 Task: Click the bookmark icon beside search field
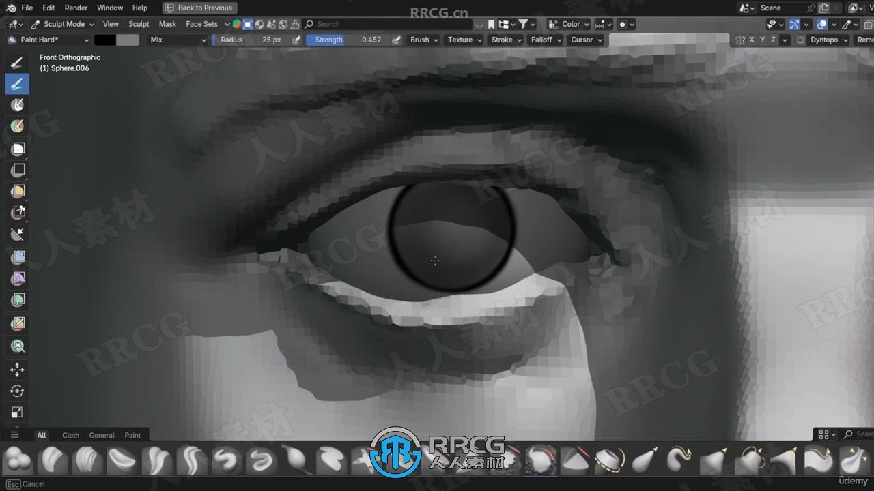491,24
